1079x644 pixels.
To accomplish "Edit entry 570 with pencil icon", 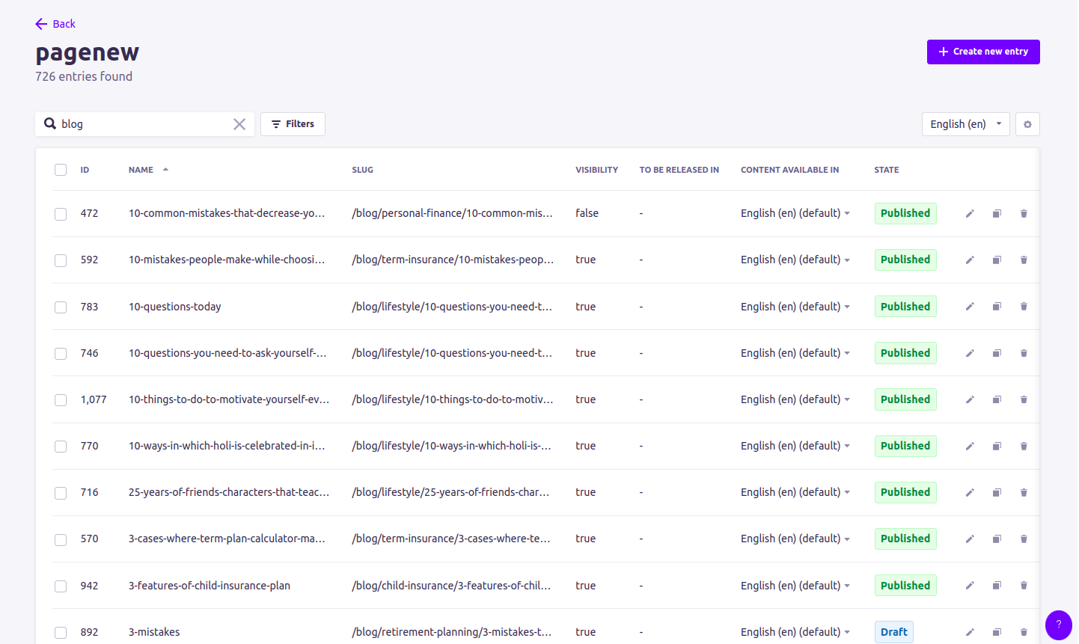I will [x=970, y=539].
